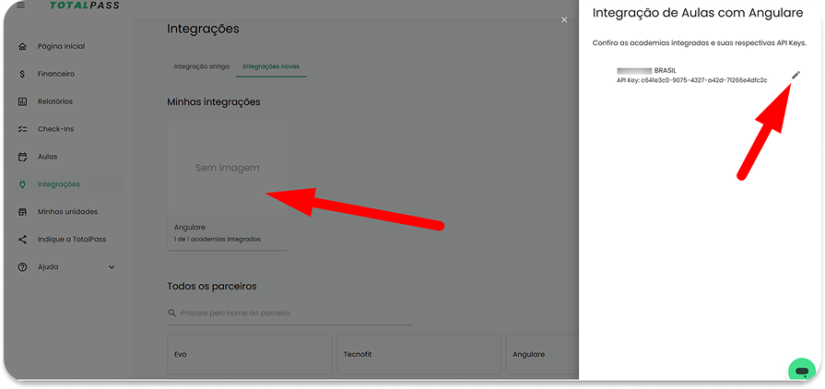Select the Angulare partner card in Todos os parceiros

pos(542,354)
